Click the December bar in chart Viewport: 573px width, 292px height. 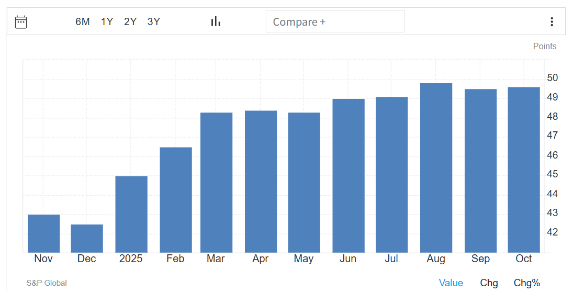[x=87, y=239]
